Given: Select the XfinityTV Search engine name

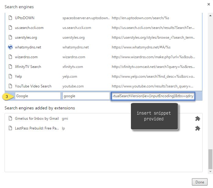Looking at the screenshot, I should (x=28, y=67).
